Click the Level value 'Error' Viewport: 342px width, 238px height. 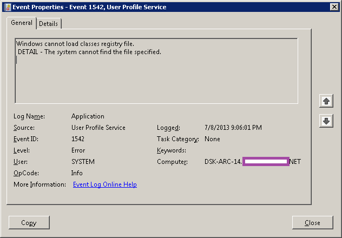click(78, 150)
